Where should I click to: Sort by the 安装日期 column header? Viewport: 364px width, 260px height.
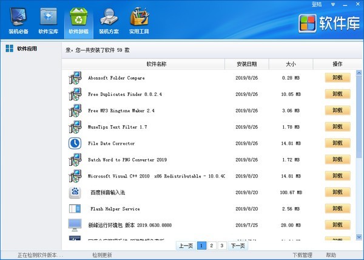247,64
